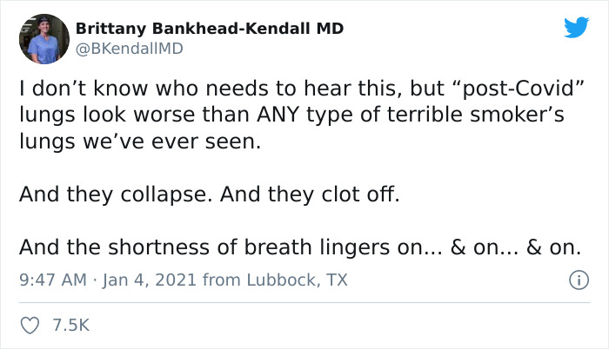Click the line "And they collapse"
This screenshot has width=609, height=349.
click(114, 194)
